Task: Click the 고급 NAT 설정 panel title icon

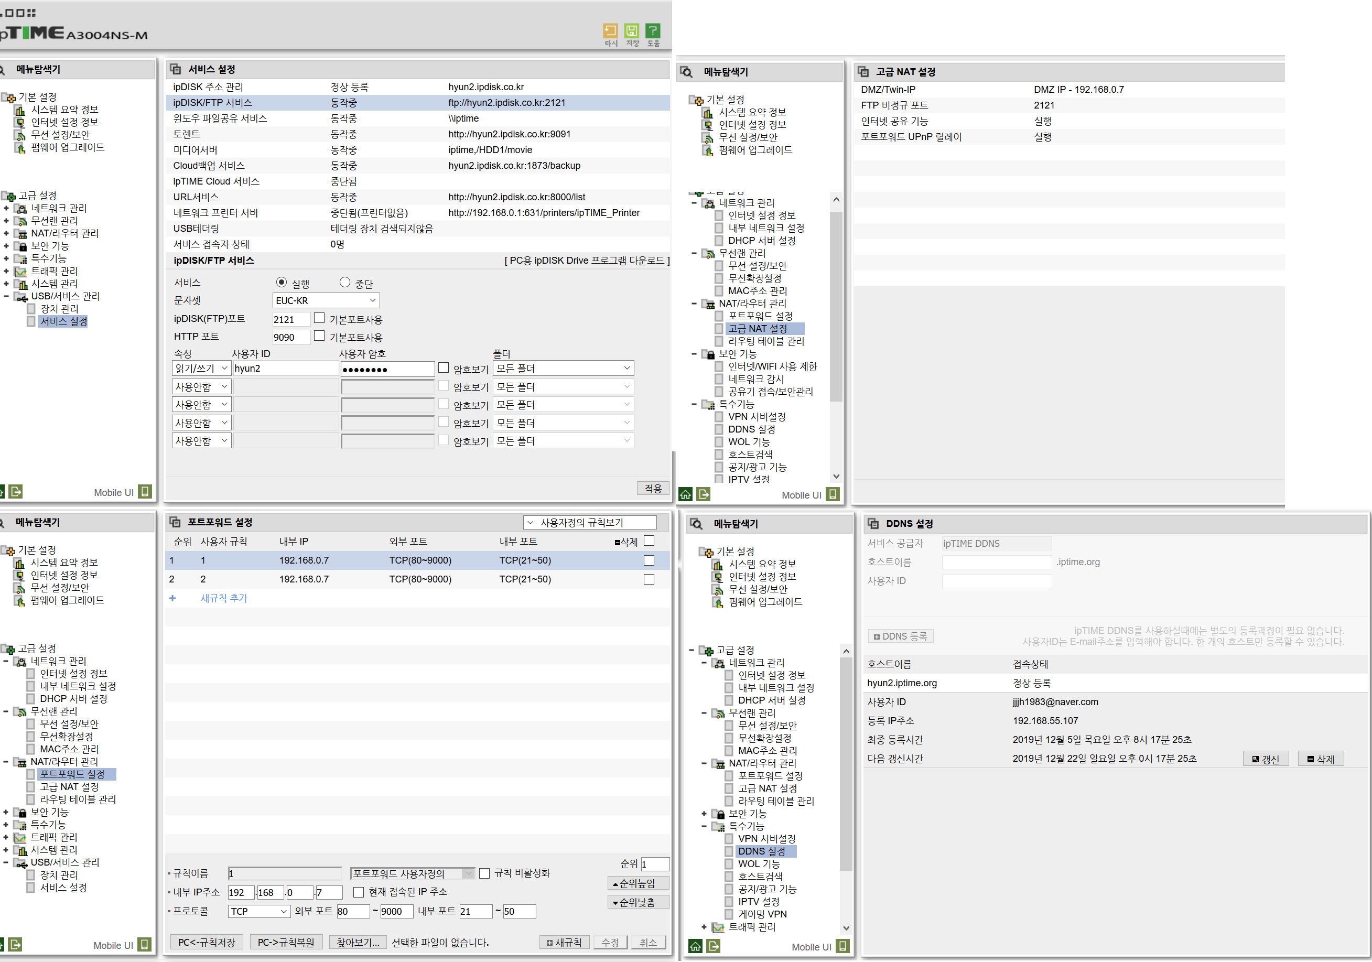Action: 863,72
